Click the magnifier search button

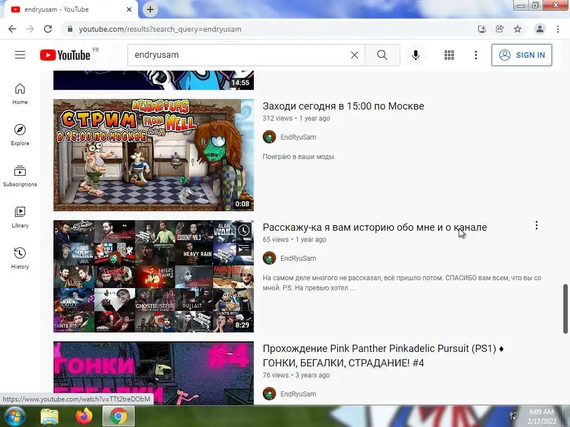382,55
